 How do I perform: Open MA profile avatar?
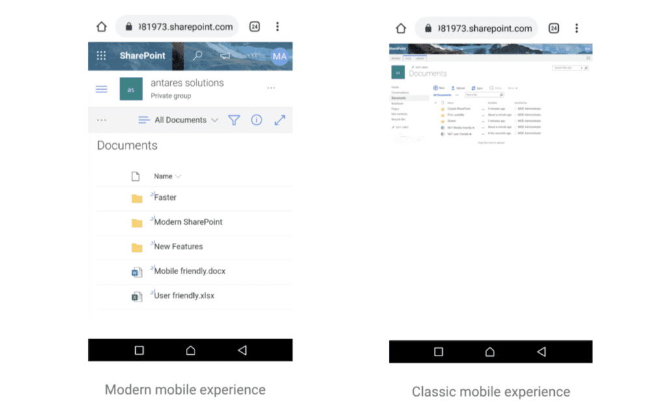point(280,57)
